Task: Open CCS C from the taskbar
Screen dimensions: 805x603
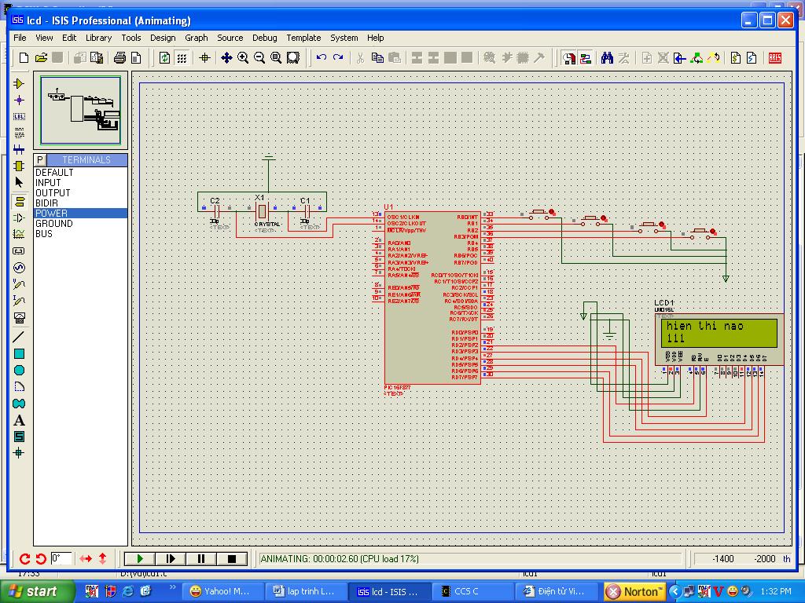Action: 468,591
